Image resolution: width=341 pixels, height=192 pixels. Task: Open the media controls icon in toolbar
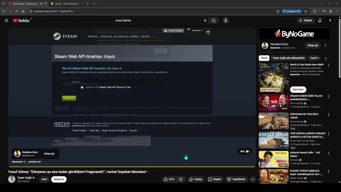pos(324,11)
